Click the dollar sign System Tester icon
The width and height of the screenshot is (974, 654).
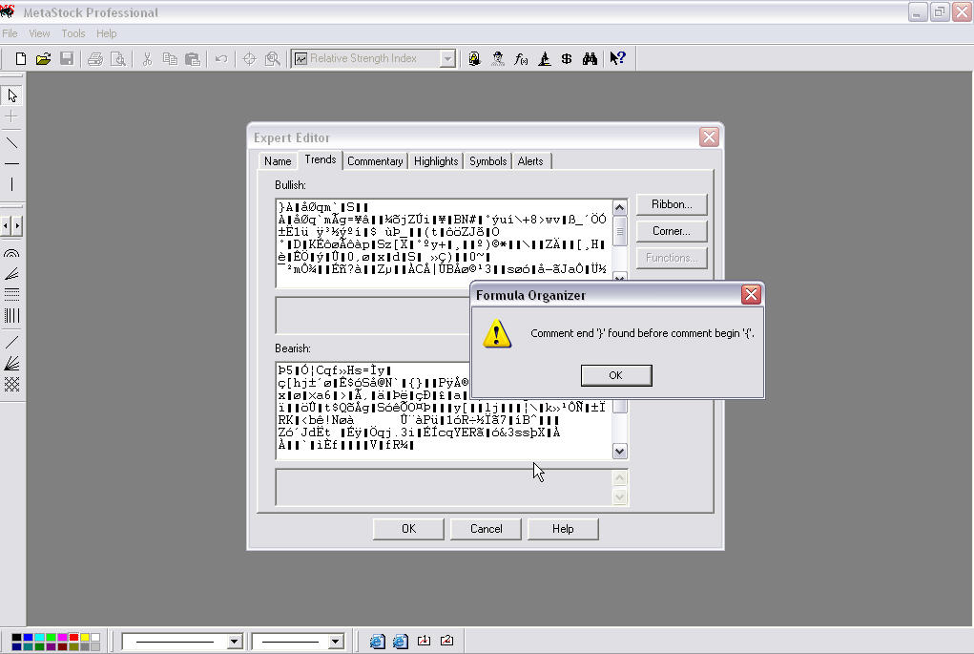pyautogui.click(x=567, y=58)
